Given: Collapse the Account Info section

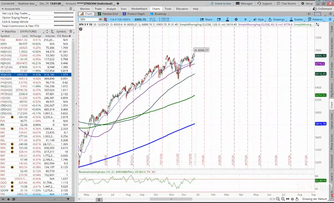Looking at the screenshot, I should (x=2, y=9).
